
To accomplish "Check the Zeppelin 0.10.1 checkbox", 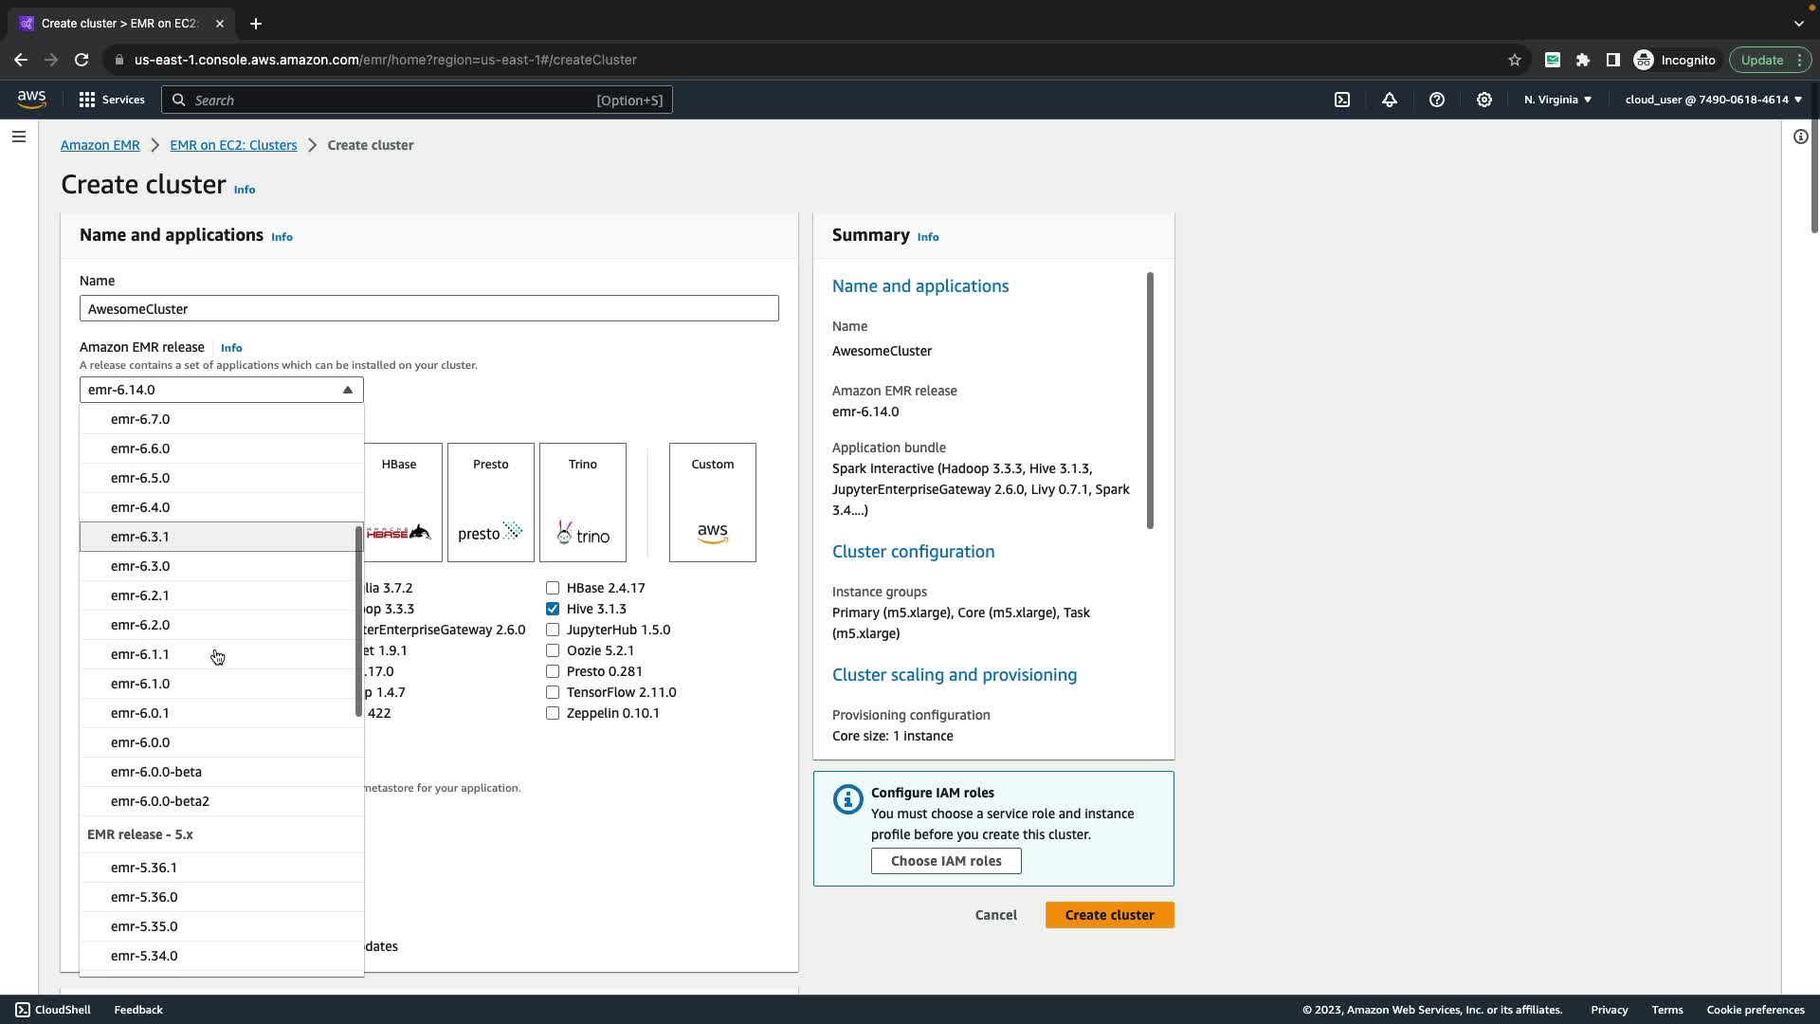I will [553, 713].
